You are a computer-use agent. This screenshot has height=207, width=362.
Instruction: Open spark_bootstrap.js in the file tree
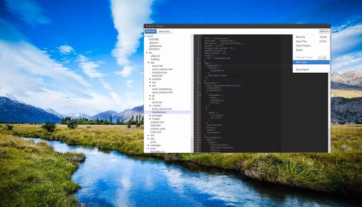pos(162,89)
